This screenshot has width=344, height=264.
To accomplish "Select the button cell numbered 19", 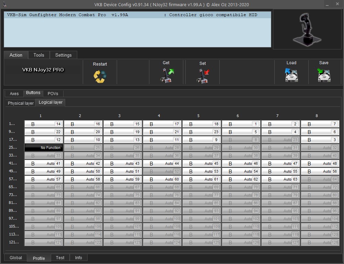I will 123,132.
